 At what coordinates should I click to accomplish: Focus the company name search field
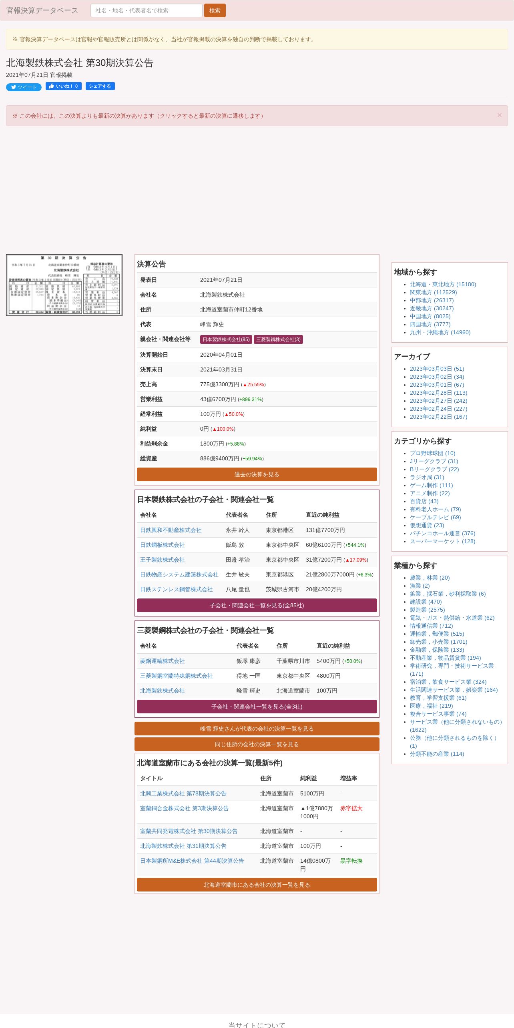(x=147, y=10)
